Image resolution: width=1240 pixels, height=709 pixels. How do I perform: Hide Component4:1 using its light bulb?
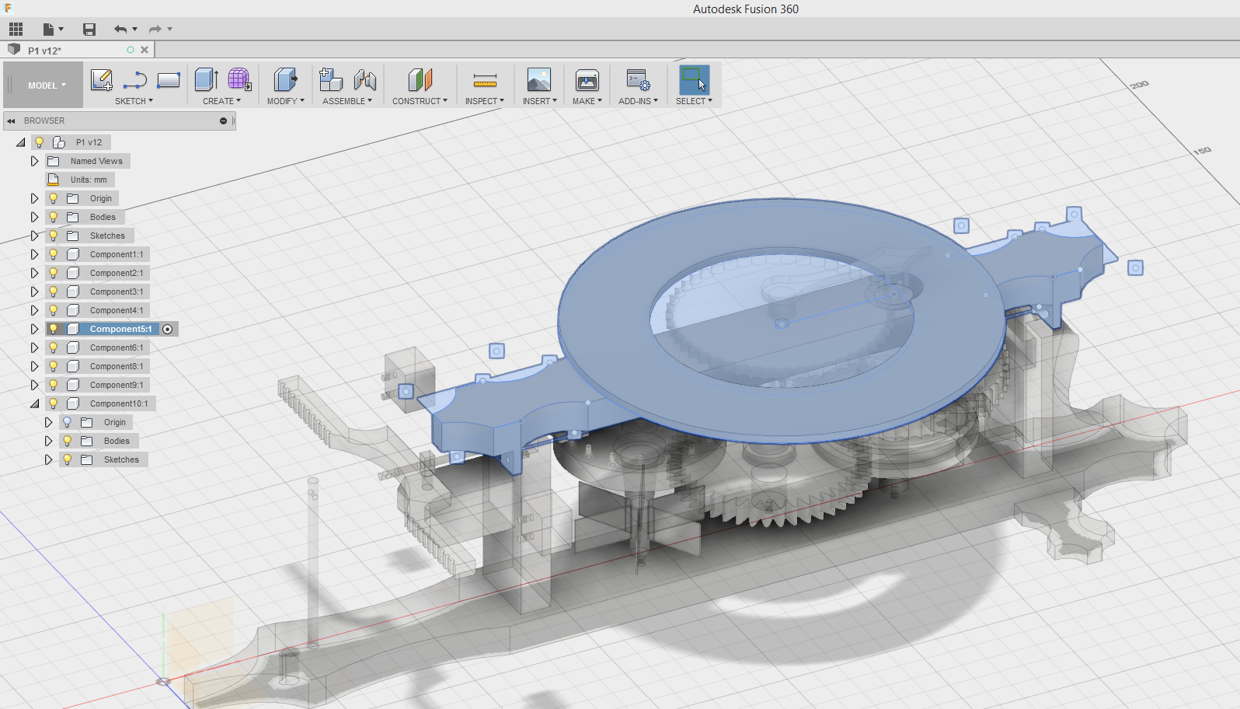click(54, 310)
